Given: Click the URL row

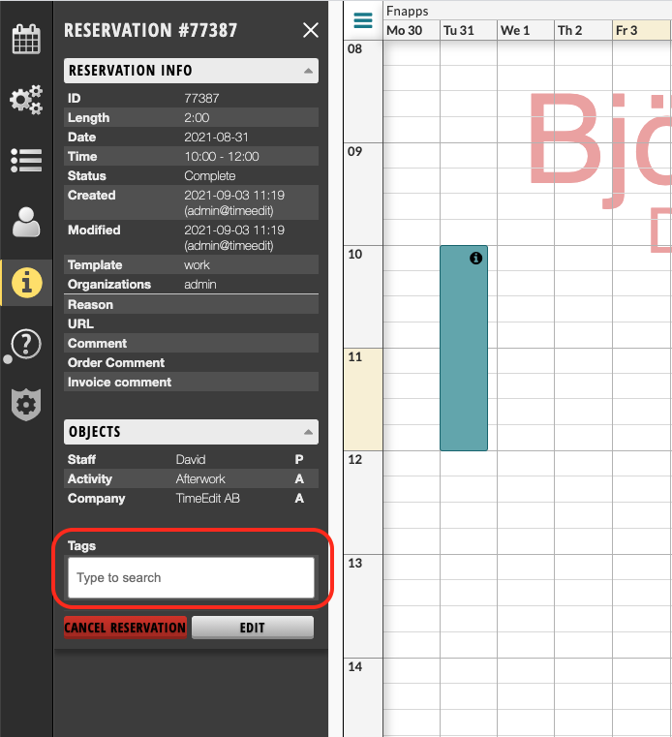Looking at the screenshot, I should click(192, 323).
